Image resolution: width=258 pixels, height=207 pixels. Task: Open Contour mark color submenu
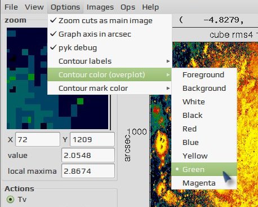tap(110, 88)
